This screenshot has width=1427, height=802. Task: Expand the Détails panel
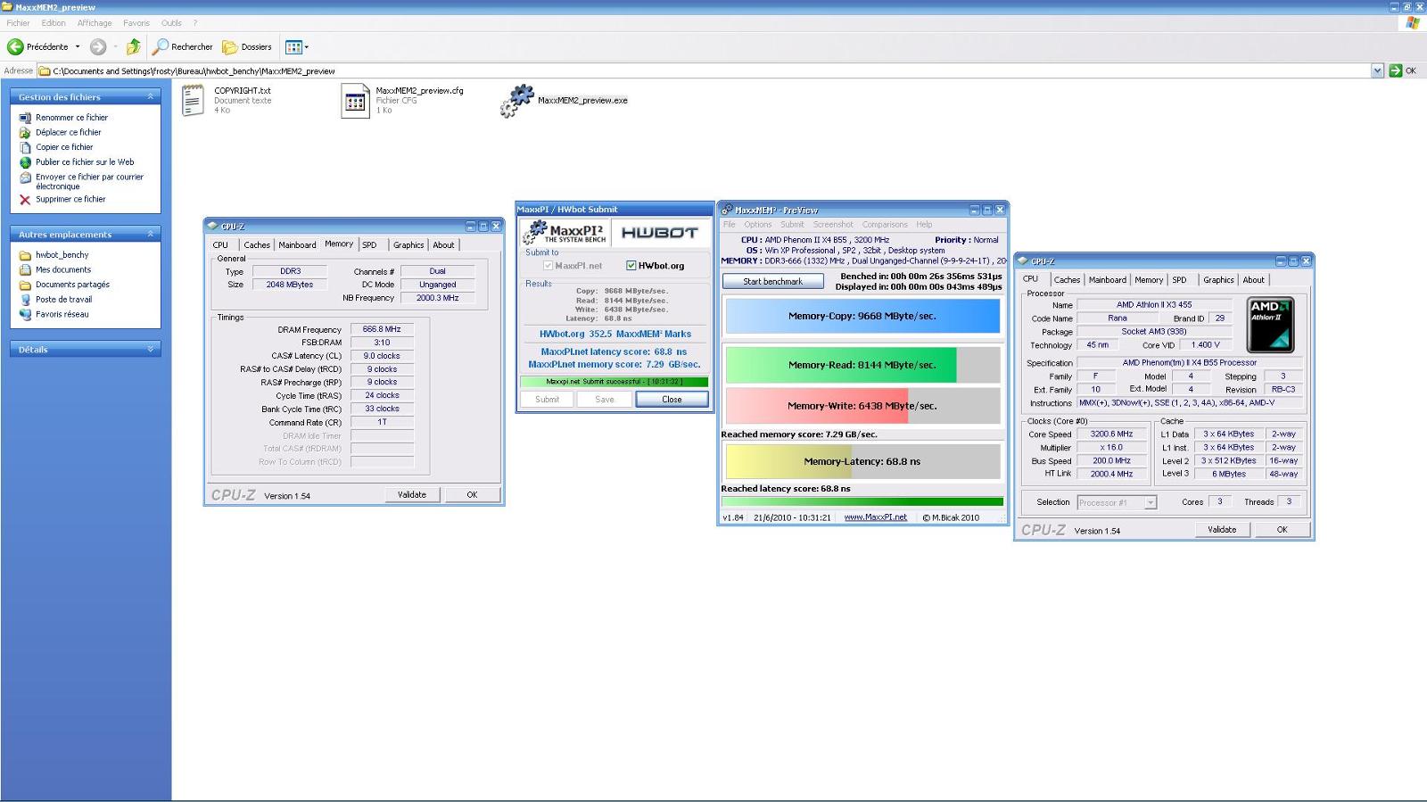pos(150,349)
